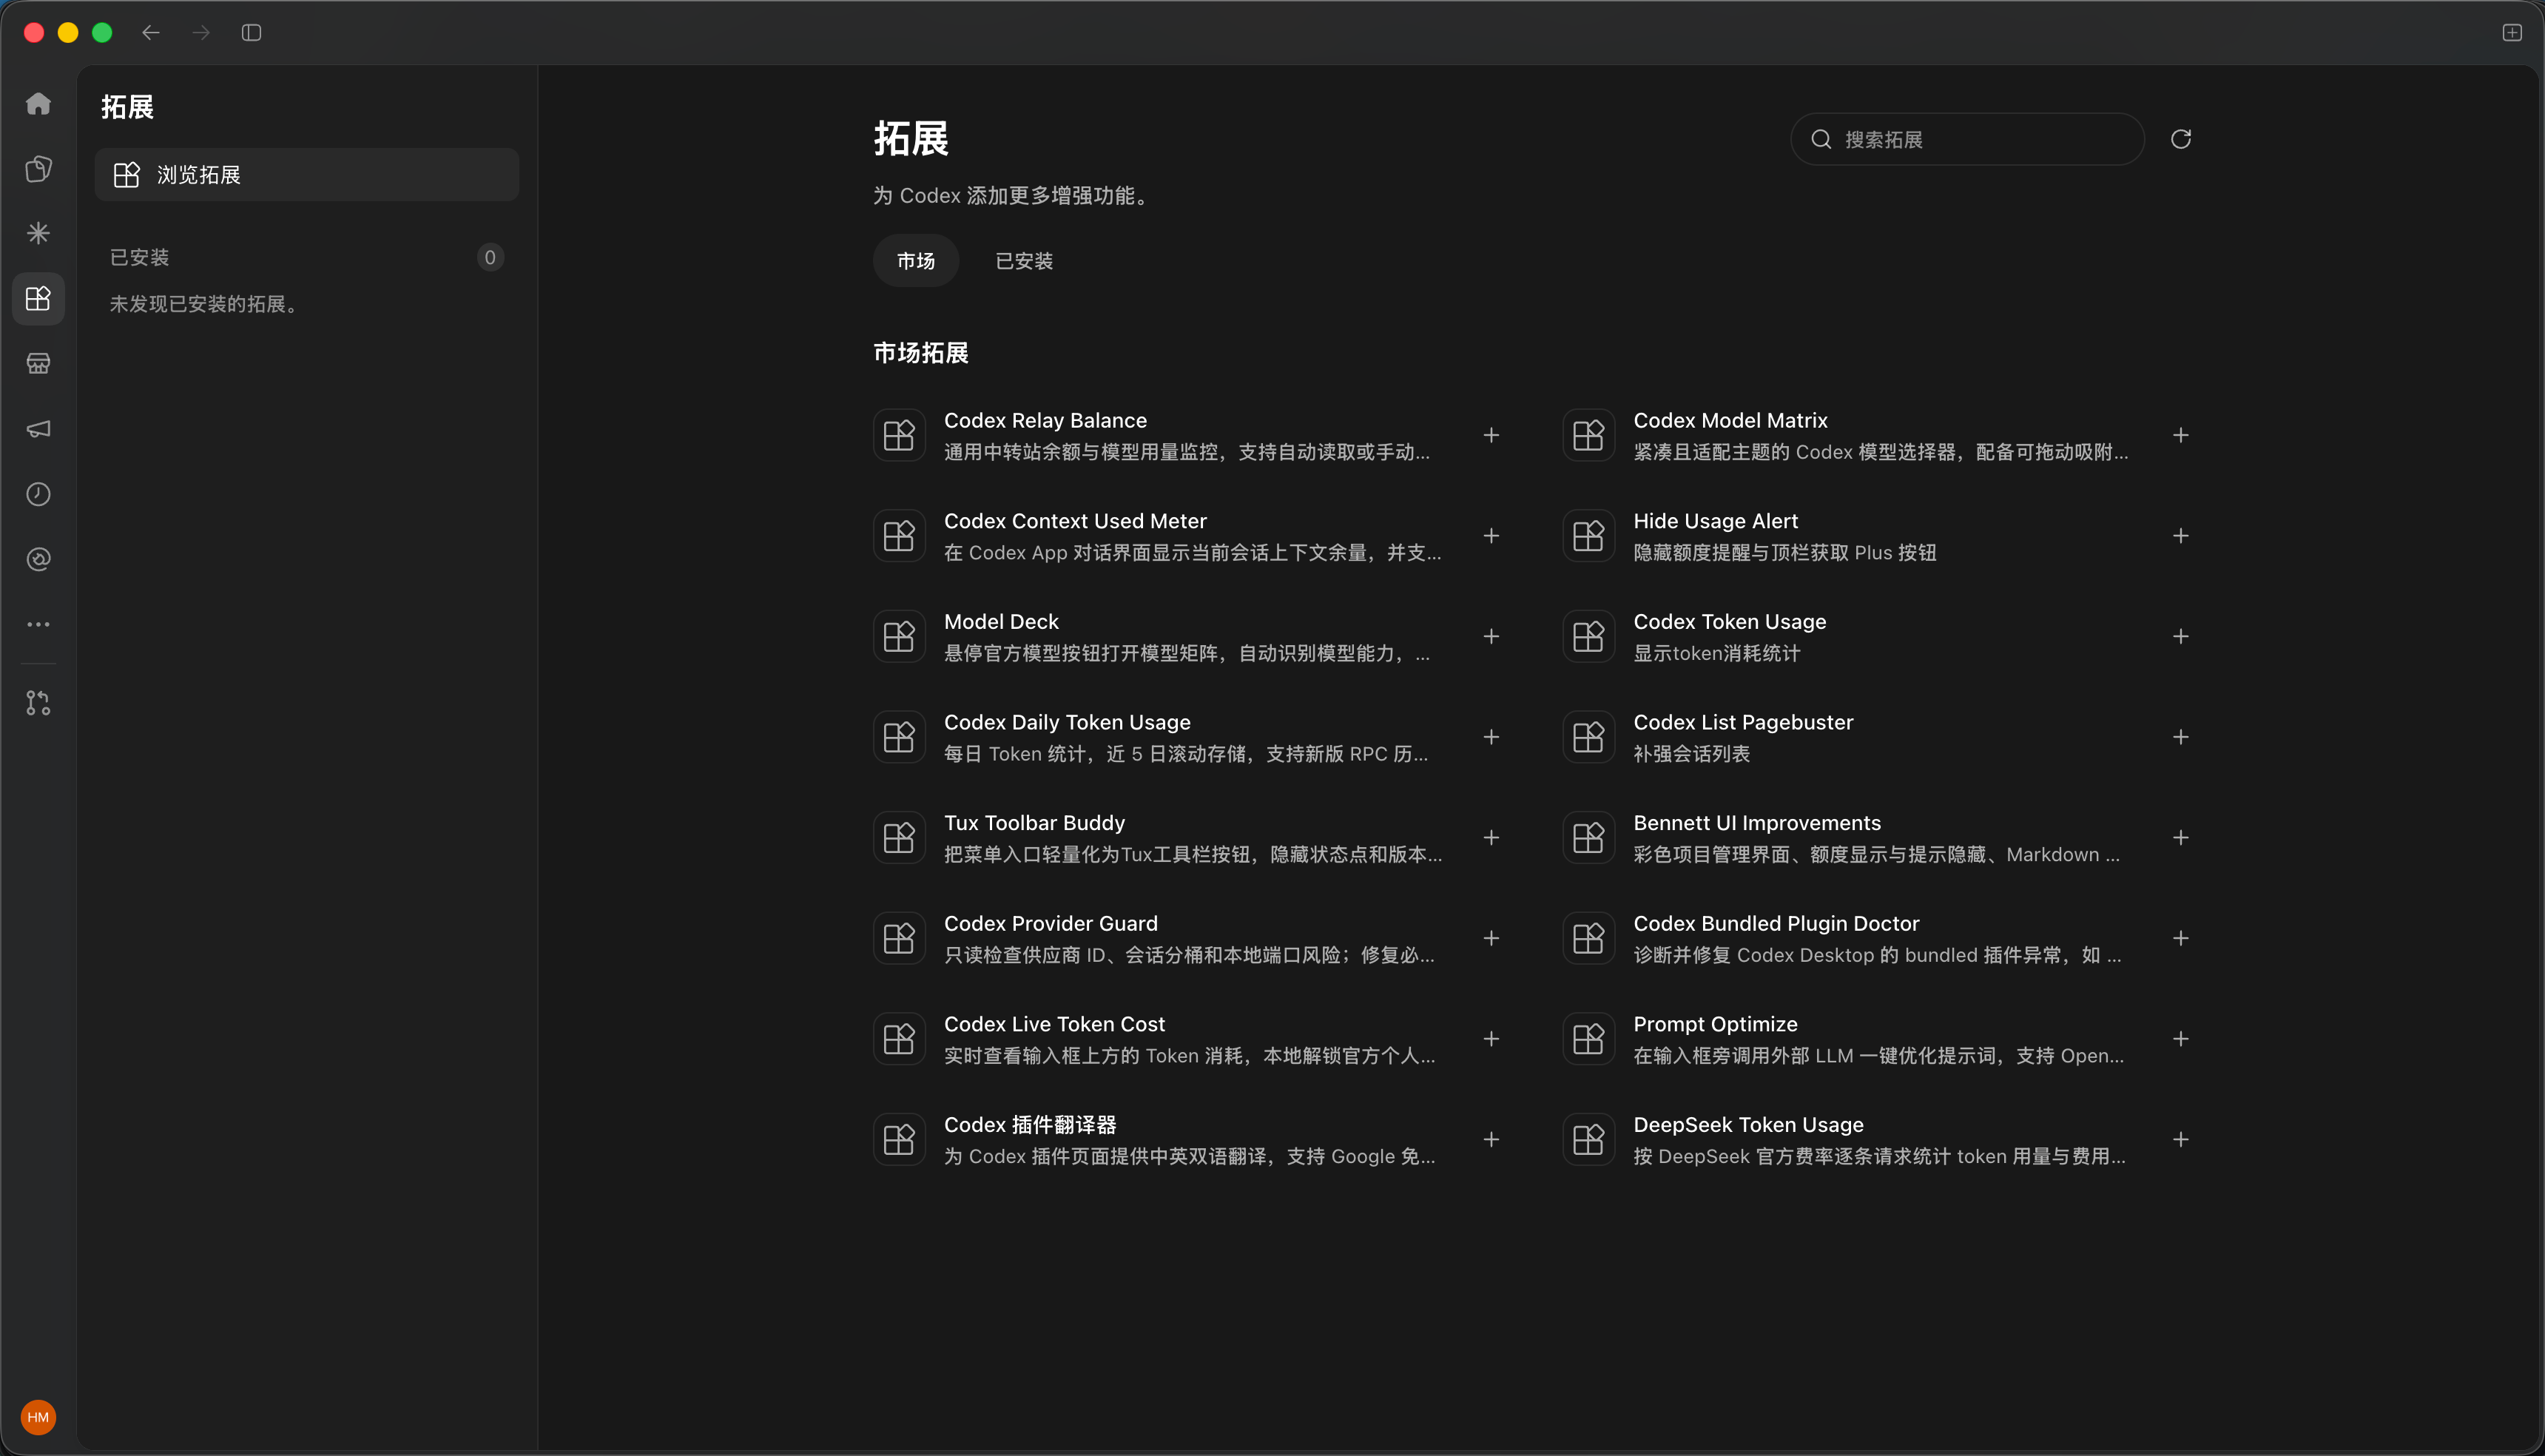Select the Extensions icon in the sidebar

click(38, 298)
